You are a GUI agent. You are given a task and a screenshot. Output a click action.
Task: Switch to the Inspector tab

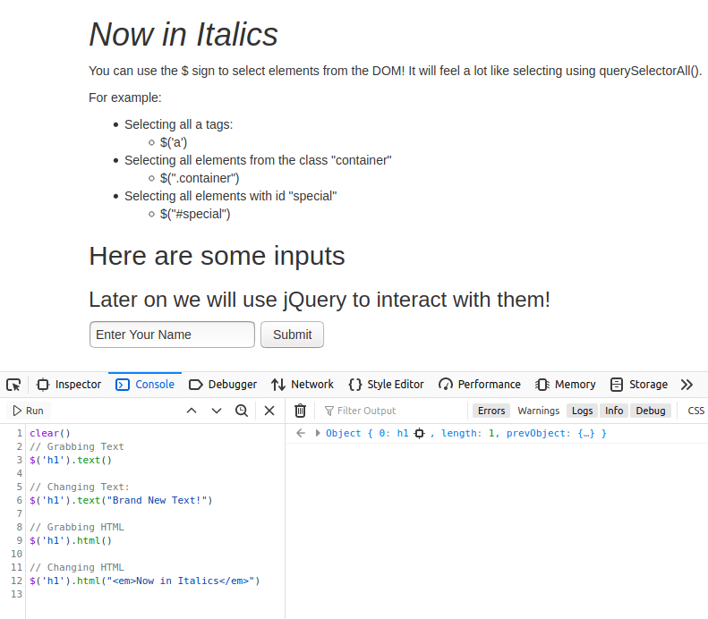point(70,385)
